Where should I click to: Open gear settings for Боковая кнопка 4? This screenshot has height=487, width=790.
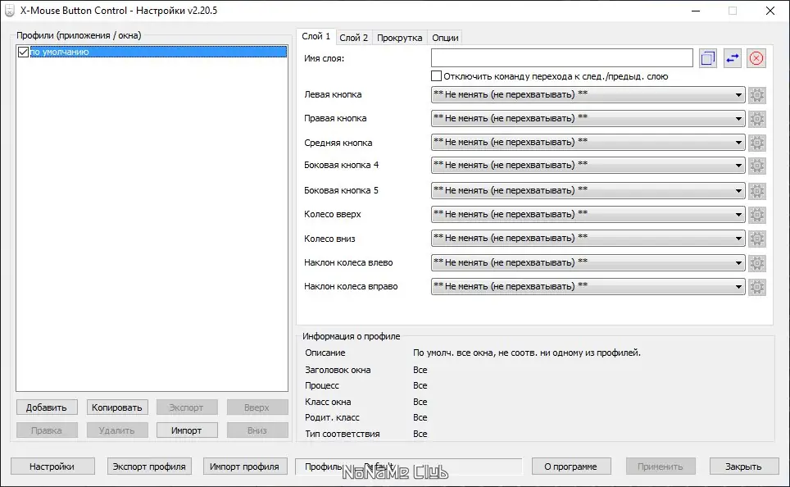tap(756, 166)
